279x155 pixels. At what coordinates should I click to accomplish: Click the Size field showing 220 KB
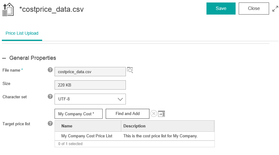[90, 85]
